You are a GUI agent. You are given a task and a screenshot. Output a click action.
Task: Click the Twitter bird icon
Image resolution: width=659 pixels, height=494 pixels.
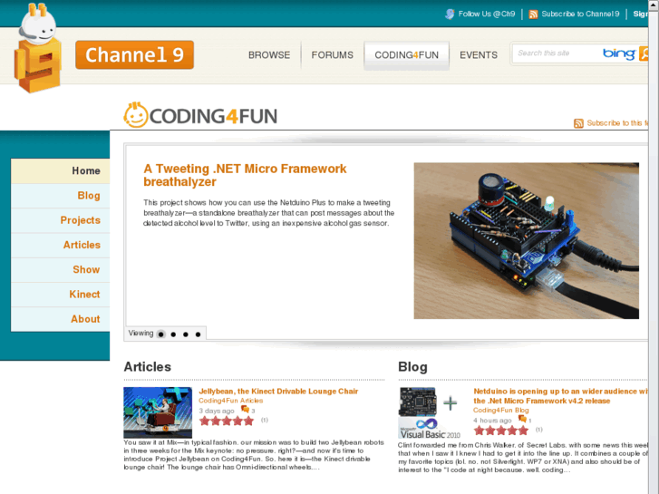click(x=450, y=14)
